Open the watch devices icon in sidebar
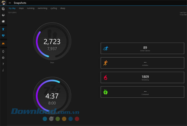The width and height of the screenshot is (187, 126). 3,51
